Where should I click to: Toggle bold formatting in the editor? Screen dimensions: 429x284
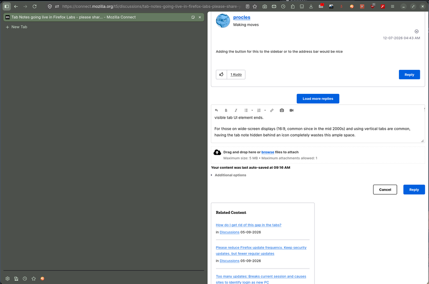226,110
